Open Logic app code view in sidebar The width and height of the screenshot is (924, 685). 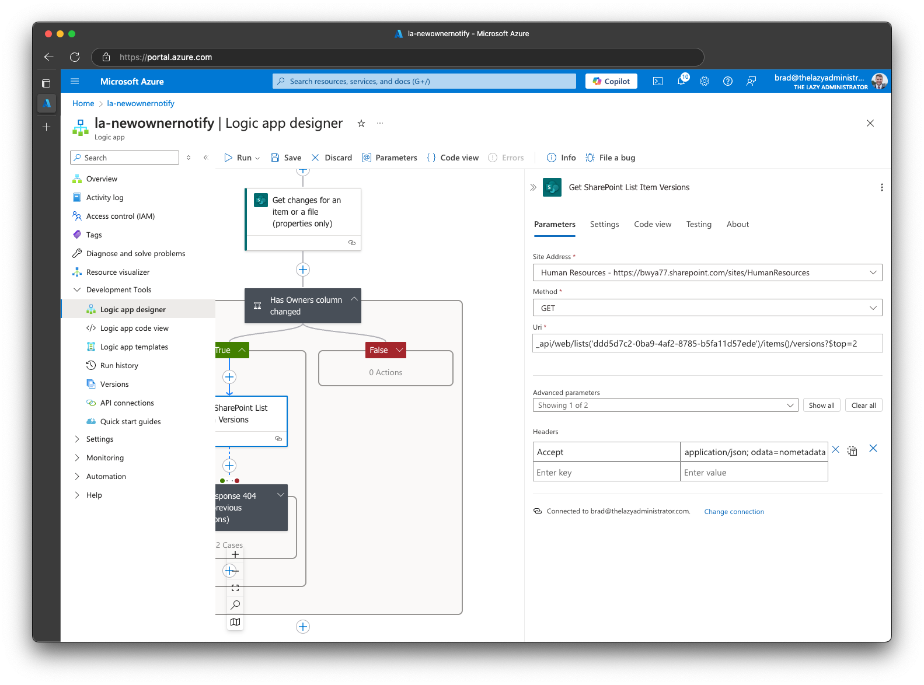coord(134,328)
